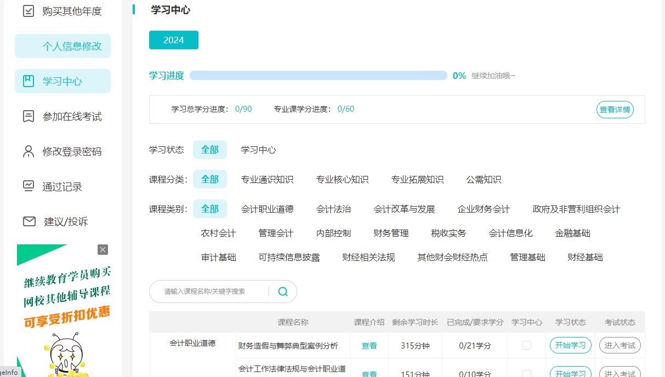Open 修改登录密码 via its person icon
This screenshot has width=665, height=377.
(29, 151)
